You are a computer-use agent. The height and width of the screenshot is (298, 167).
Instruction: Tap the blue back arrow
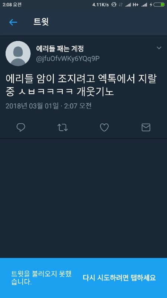click(13, 22)
